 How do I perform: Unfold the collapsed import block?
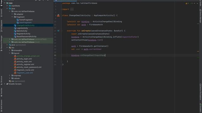coord(62,9)
